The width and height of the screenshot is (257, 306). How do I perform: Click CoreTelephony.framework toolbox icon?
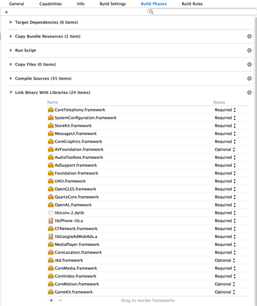click(51, 110)
